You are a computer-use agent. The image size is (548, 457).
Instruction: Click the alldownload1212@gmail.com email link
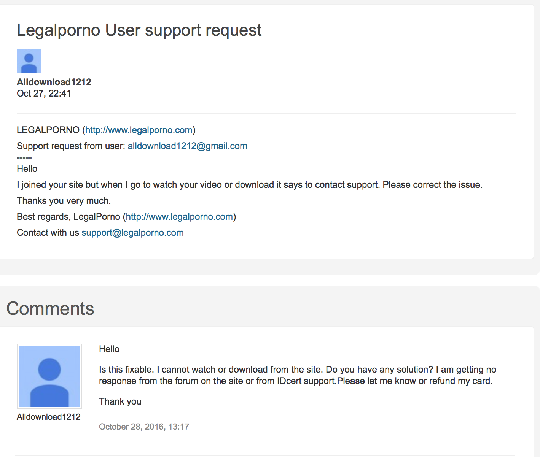pyautogui.click(x=187, y=146)
